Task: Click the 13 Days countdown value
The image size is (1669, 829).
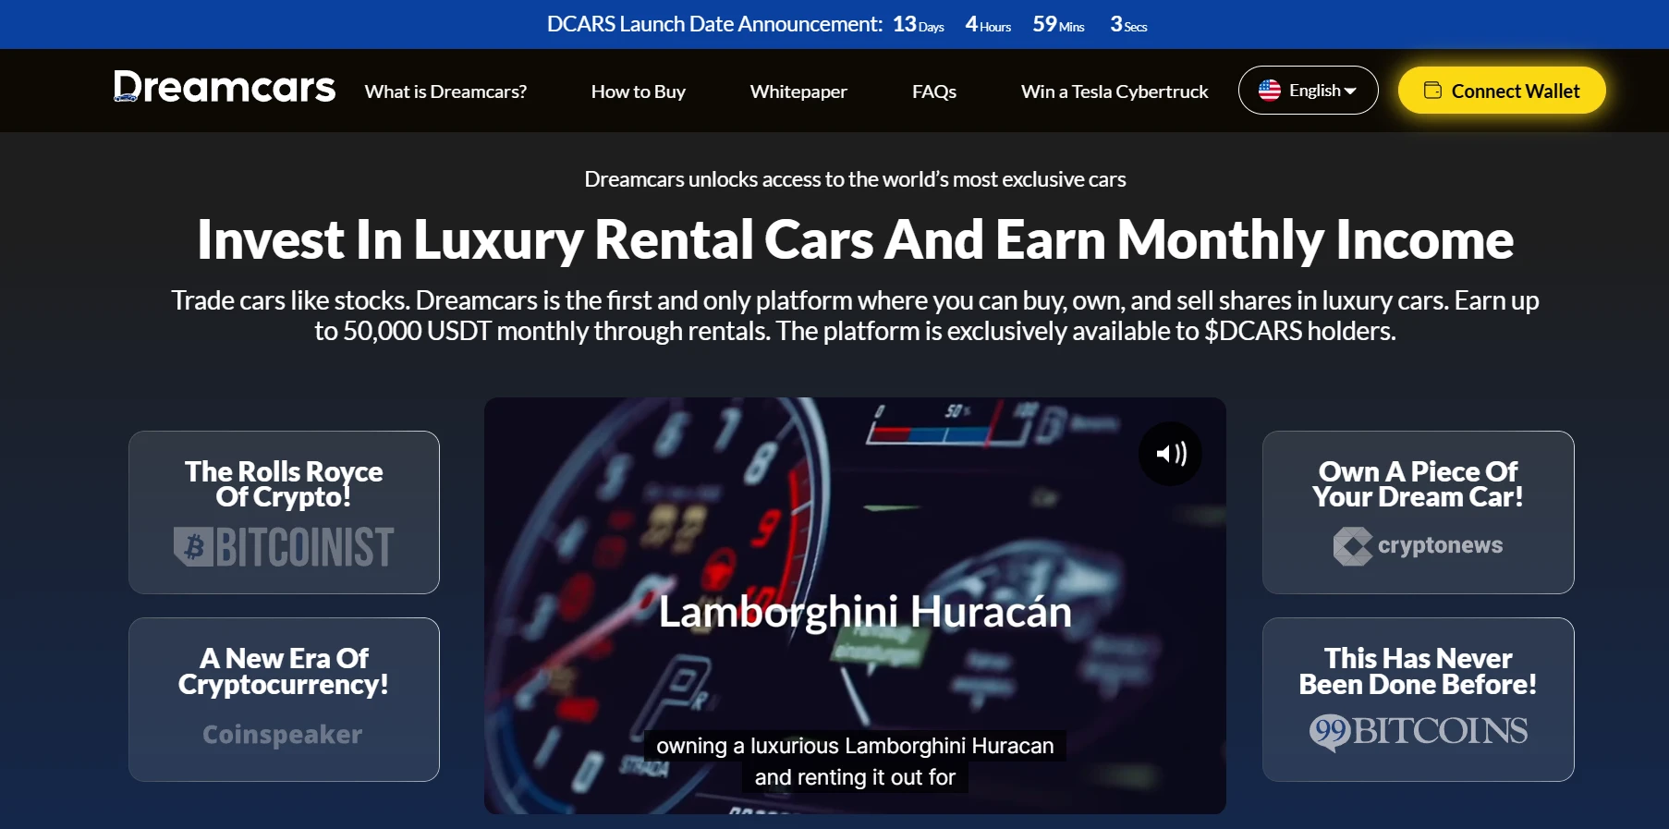Action: pyautogui.click(x=918, y=24)
